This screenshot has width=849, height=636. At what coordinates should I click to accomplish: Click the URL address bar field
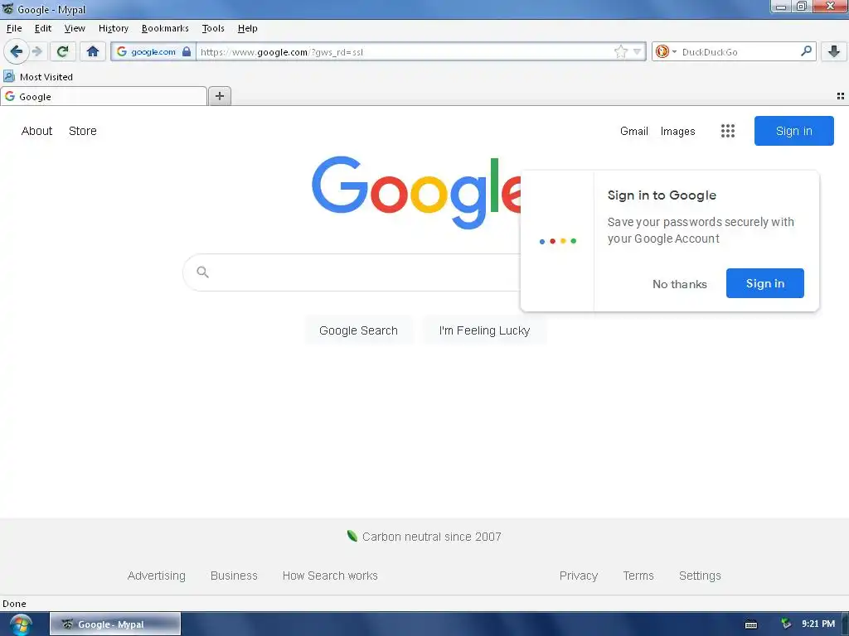[406, 52]
